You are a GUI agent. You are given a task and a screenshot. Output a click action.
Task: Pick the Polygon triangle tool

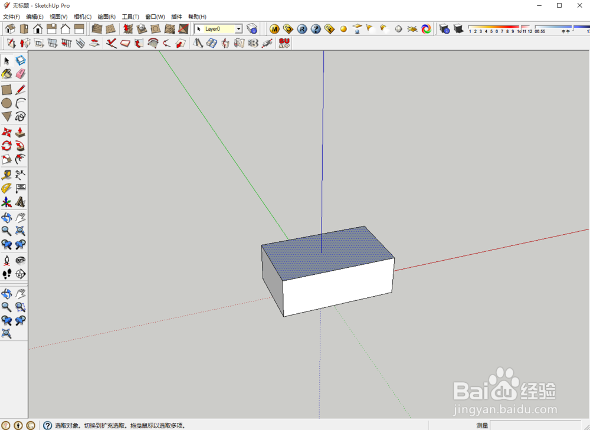click(x=6, y=116)
